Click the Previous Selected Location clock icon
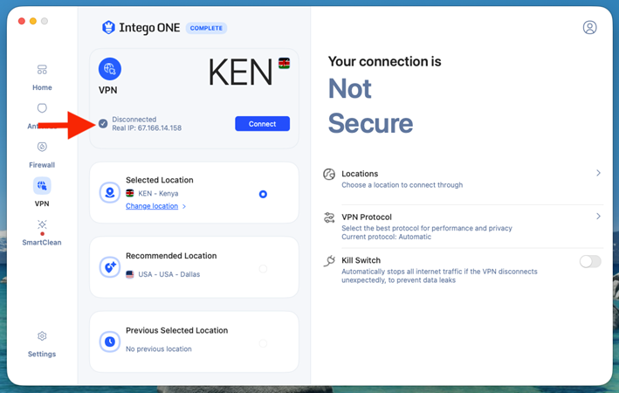Screen dimensions: 619x393 tap(110, 341)
